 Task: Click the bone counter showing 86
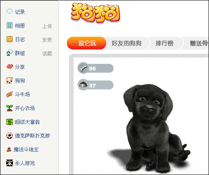tap(95, 68)
